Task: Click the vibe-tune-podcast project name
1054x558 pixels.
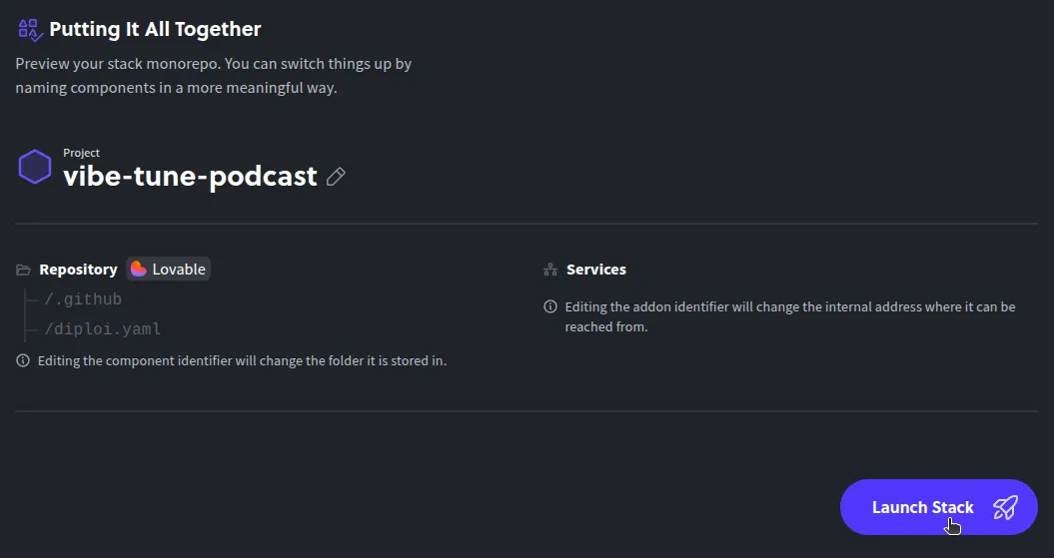Action: coord(190,177)
